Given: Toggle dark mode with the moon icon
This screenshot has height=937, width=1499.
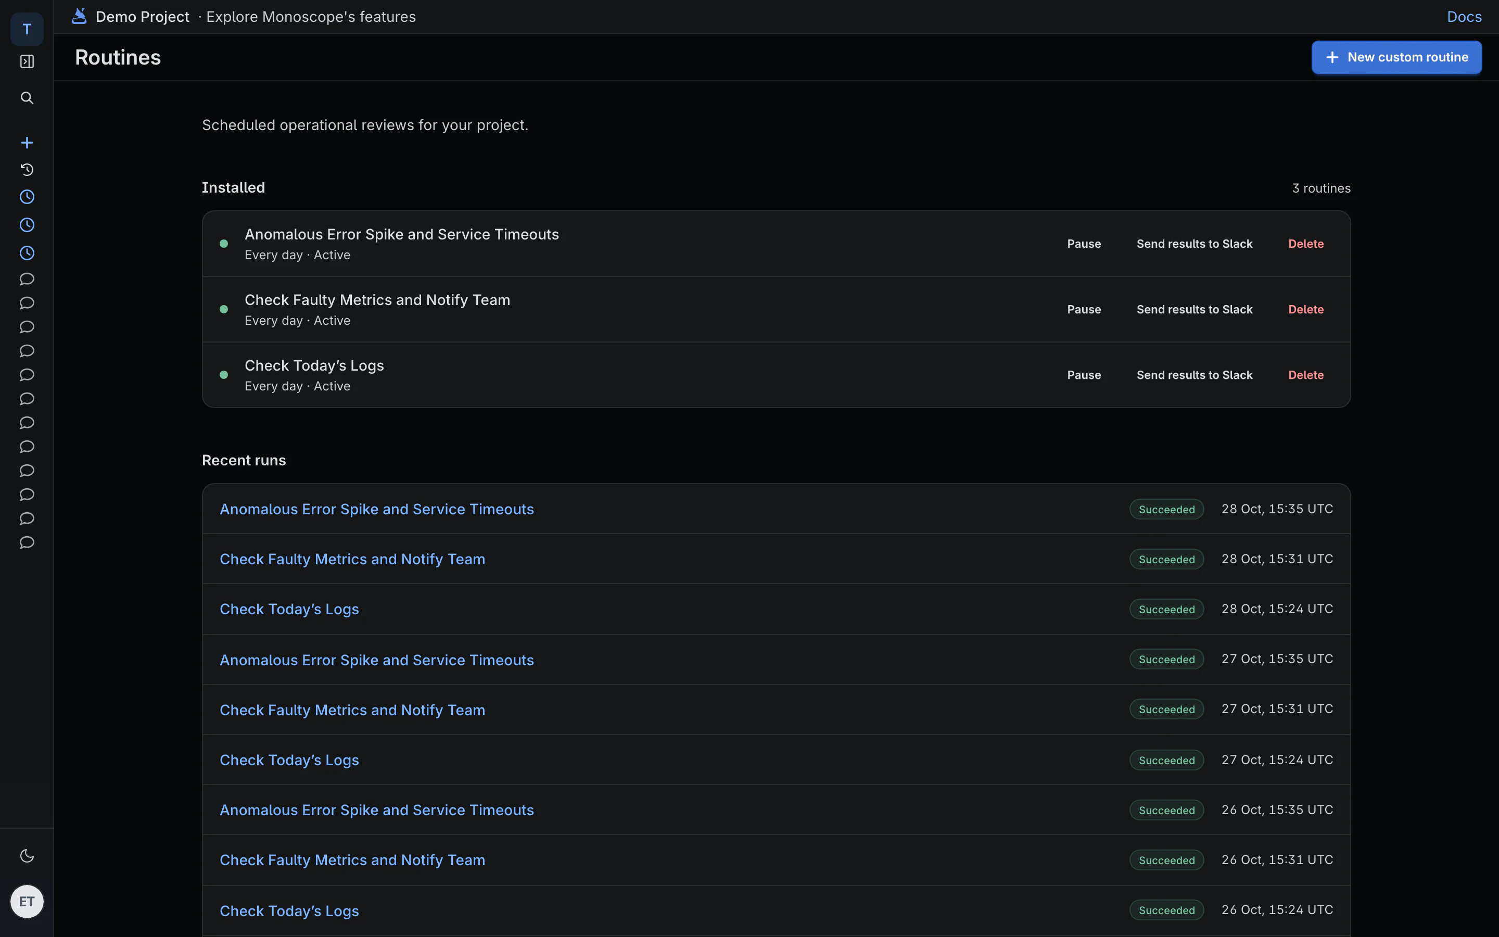Looking at the screenshot, I should (27, 856).
